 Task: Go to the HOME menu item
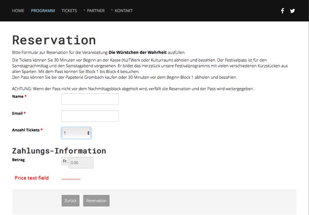coord(18,10)
